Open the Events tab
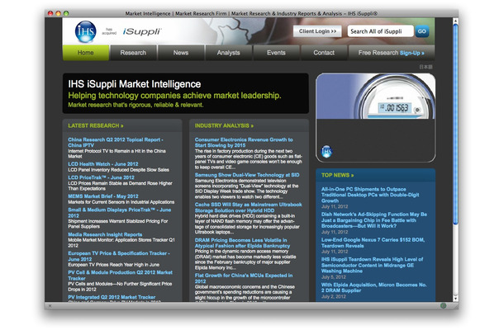This screenshot has height=330, width=504. pos(276,53)
